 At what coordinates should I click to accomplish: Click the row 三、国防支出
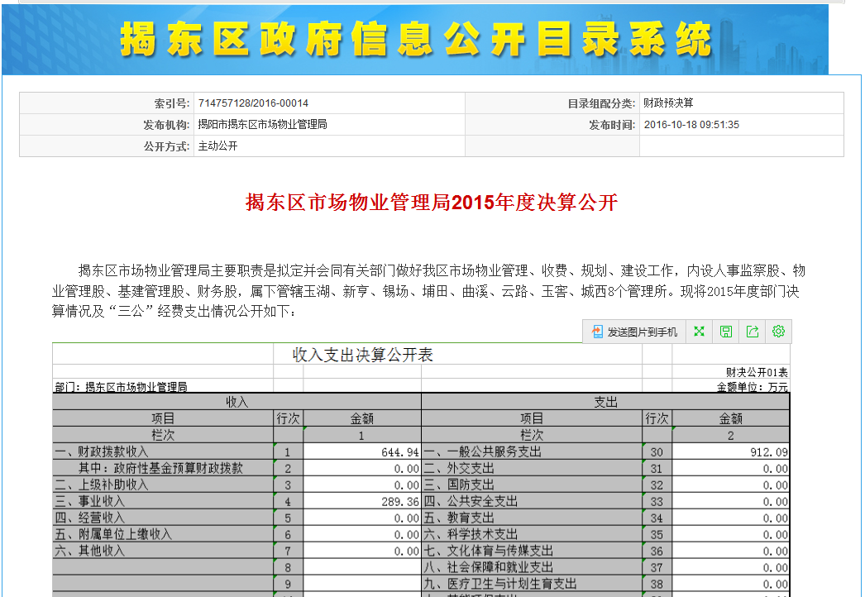tap(459, 485)
